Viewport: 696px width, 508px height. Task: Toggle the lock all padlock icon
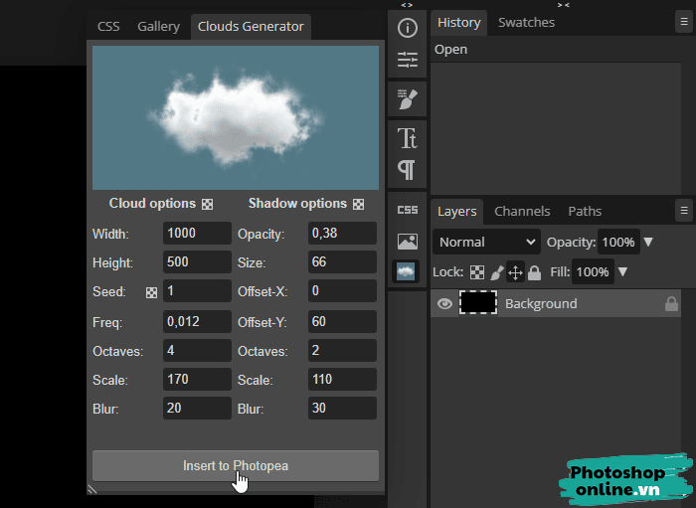(x=534, y=272)
